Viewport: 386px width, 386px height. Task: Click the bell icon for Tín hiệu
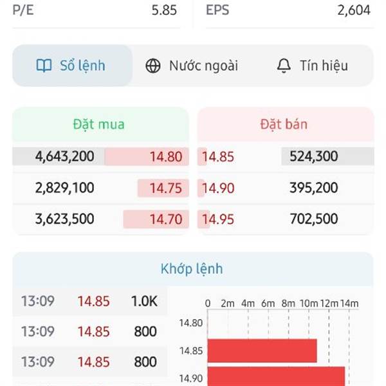284,66
